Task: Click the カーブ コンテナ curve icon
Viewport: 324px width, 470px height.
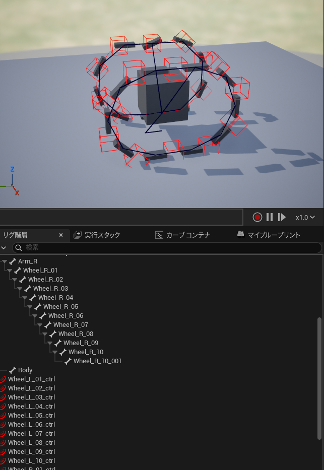Action: coord(159,235)
